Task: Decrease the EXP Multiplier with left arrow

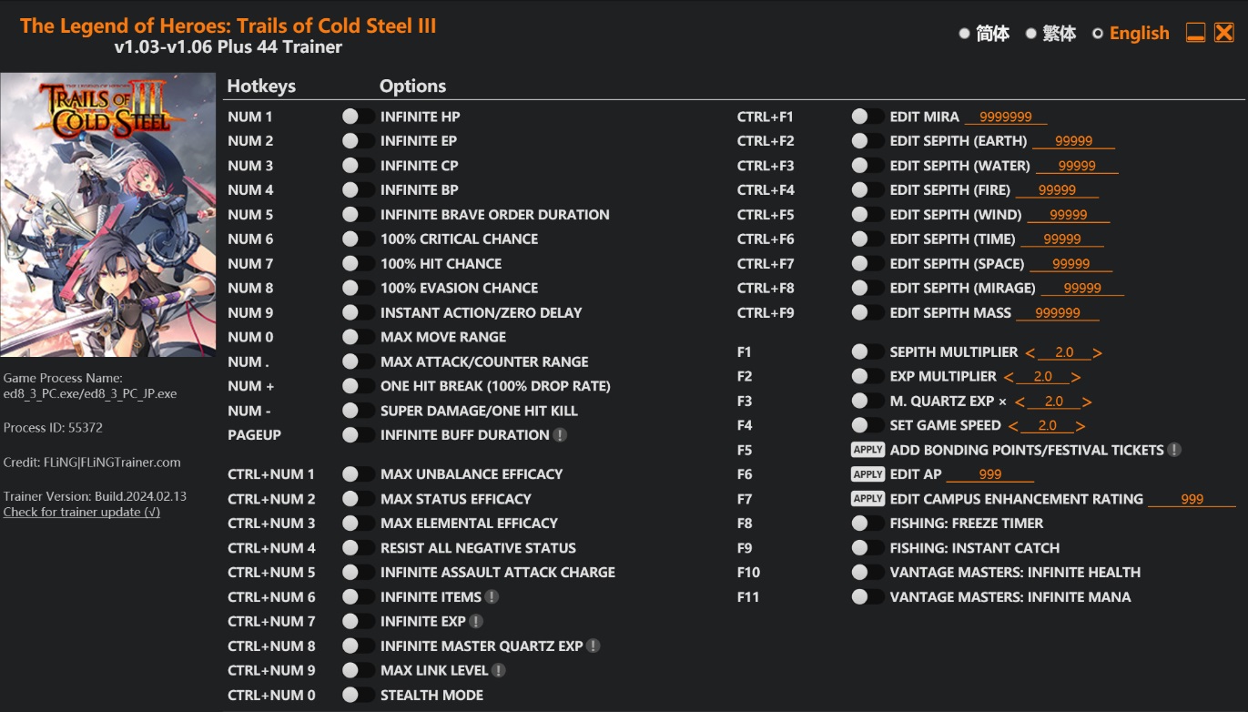Action: 1009,377
